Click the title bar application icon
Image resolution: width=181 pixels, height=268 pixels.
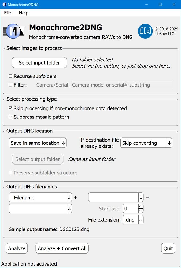[4, 4]
